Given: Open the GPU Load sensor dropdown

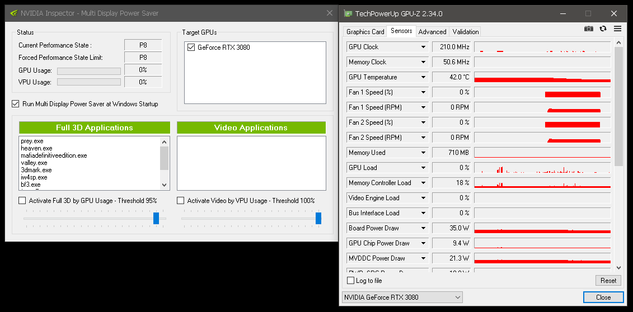Looking at the screenshot, I should (423, 168).
